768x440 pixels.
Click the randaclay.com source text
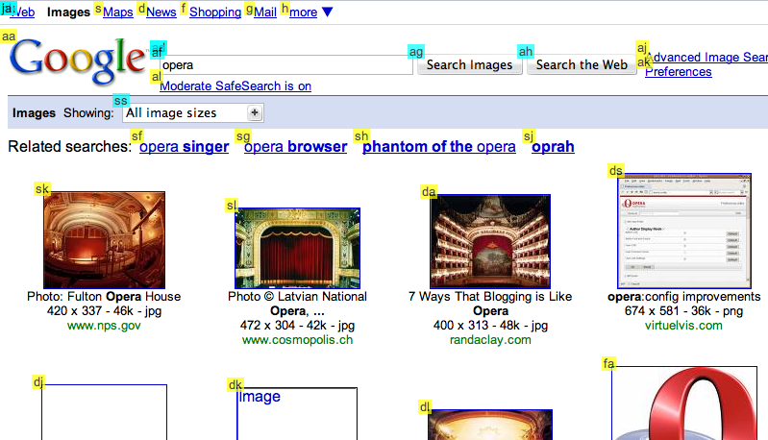[490, 340]
